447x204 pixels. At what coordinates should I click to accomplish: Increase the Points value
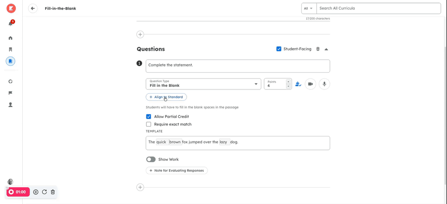click(x=288, y=82)
